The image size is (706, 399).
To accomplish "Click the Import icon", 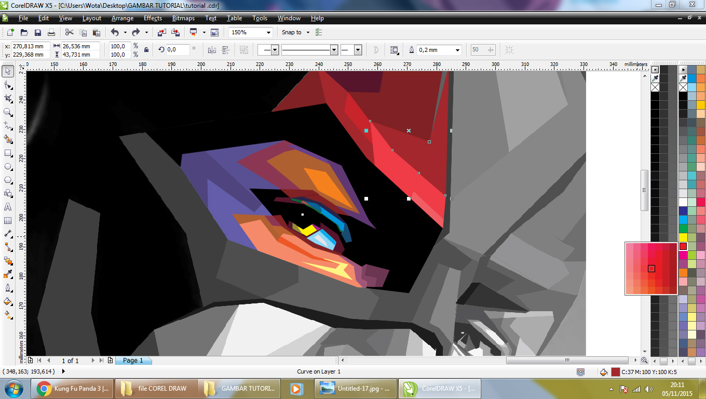I will coord(161,32).
